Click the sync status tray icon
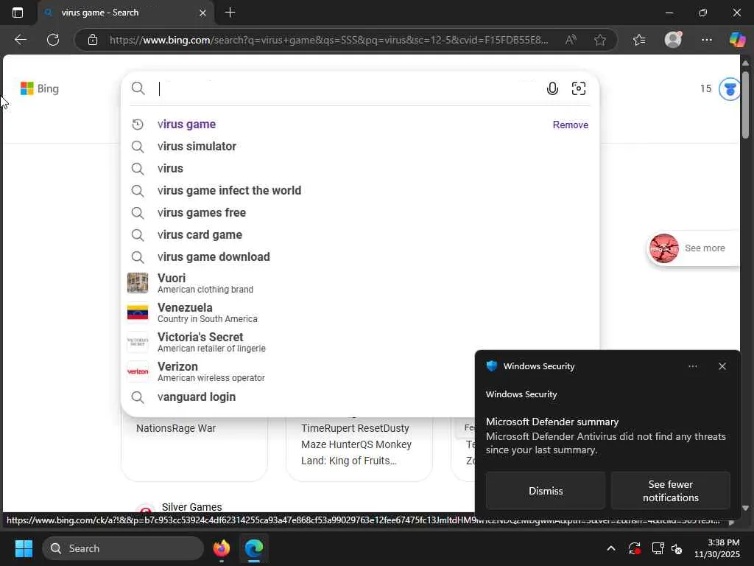 pyautogui.click(x=634, y=548)
